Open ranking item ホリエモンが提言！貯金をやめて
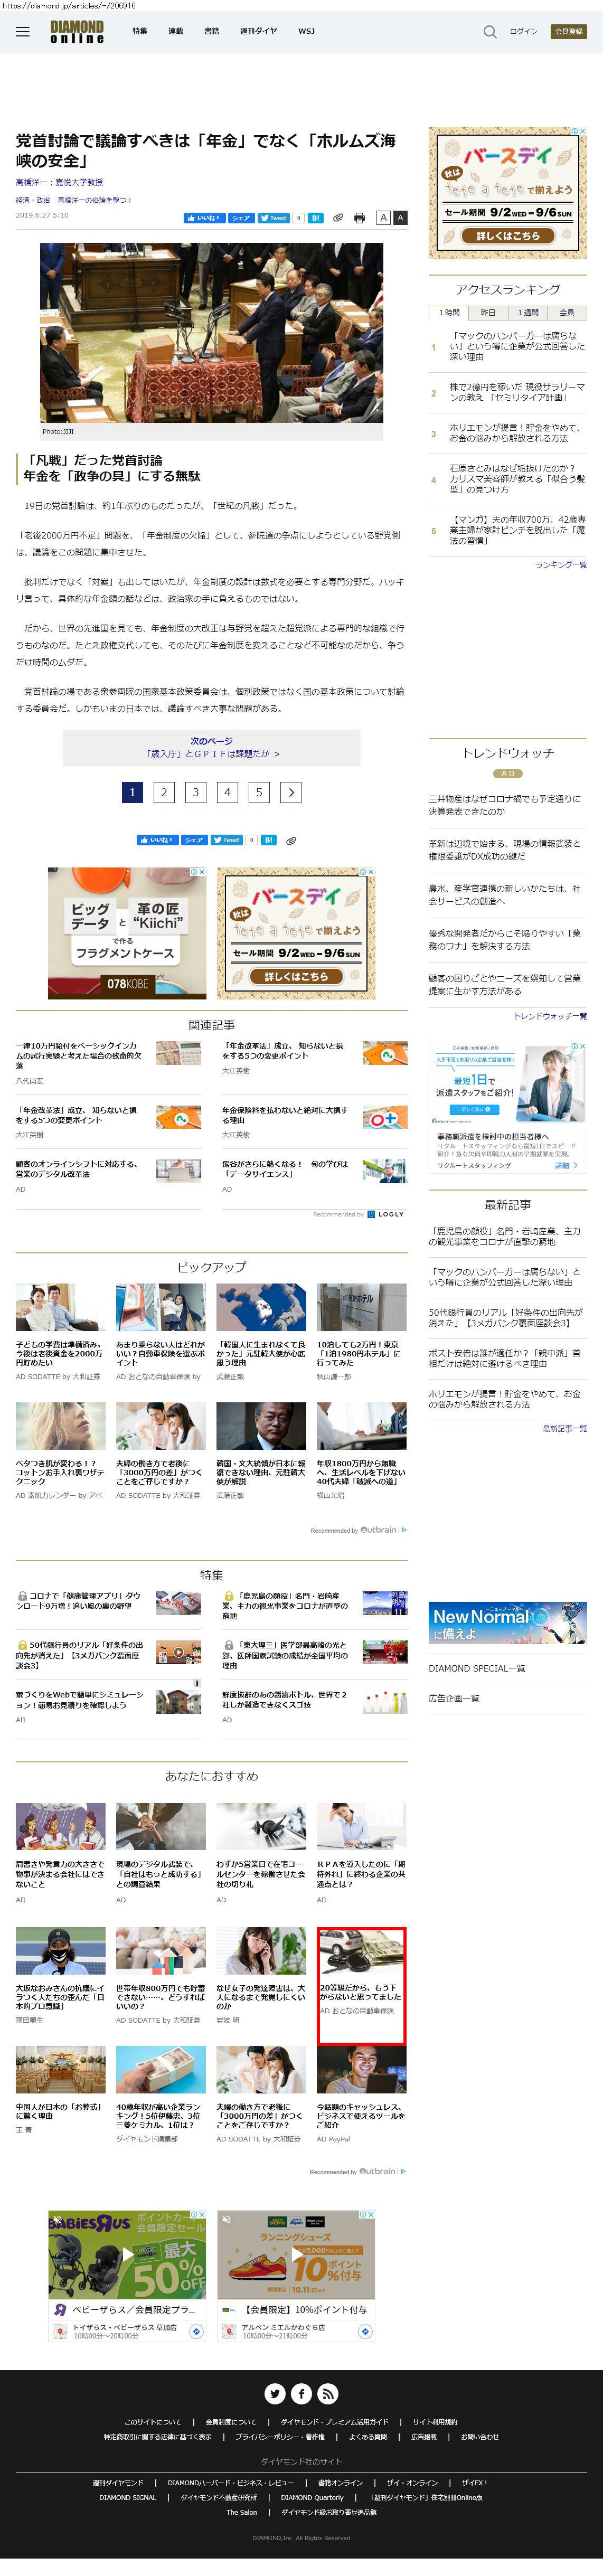 (x=515, y=433)
